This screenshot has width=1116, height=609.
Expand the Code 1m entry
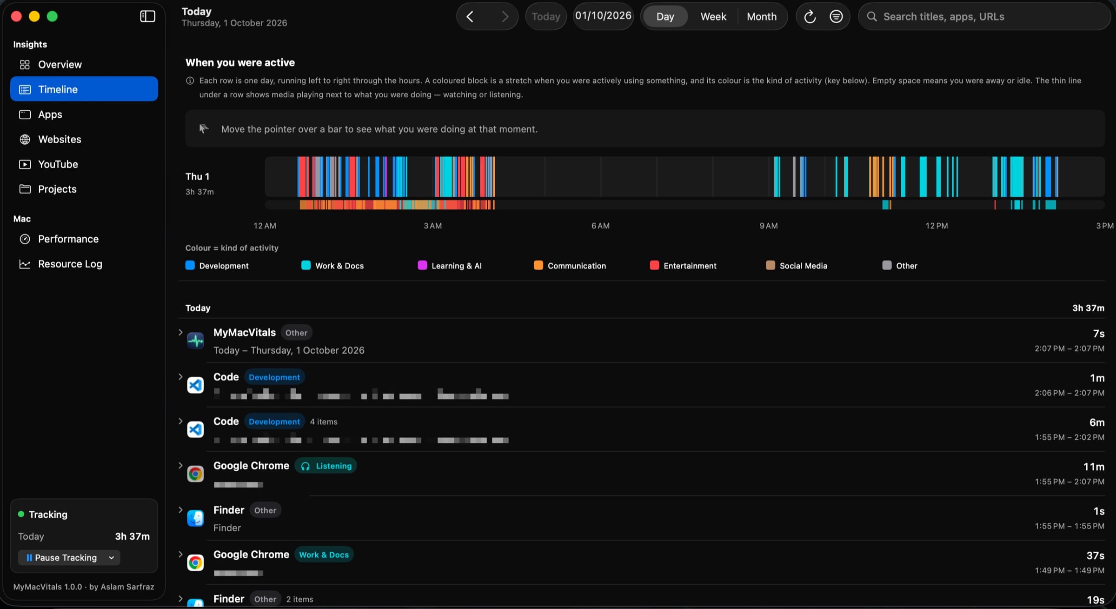180,377
